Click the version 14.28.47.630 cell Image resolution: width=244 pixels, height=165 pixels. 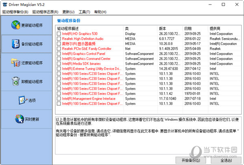[x=168, y=69]
